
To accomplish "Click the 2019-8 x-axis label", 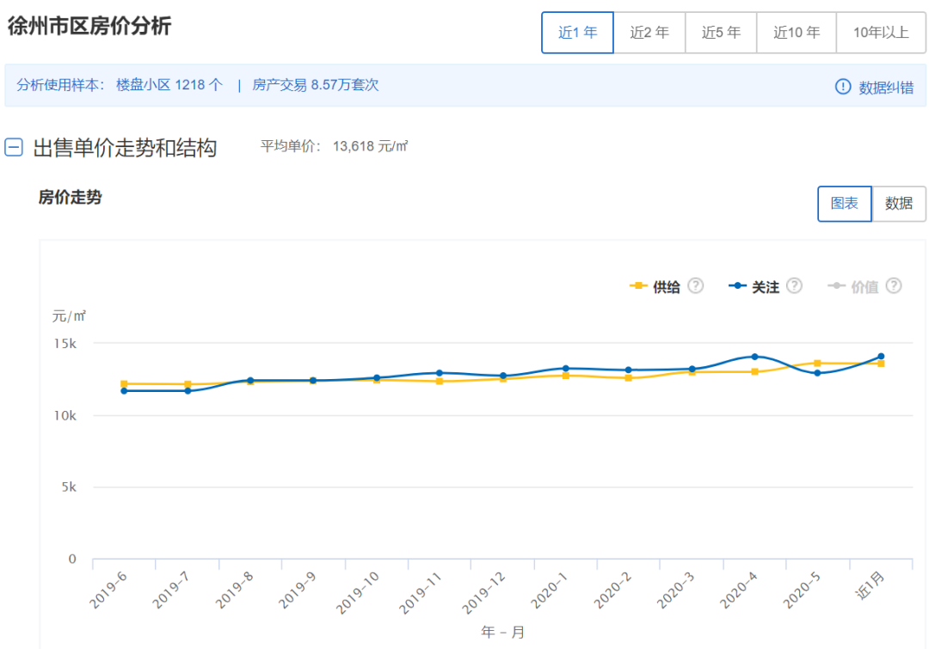I will click(235, 591).
